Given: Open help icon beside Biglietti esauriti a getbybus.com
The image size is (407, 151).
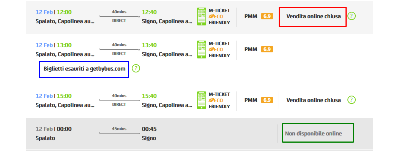Looking at the screenshot, I should click(x=136, y=69).
